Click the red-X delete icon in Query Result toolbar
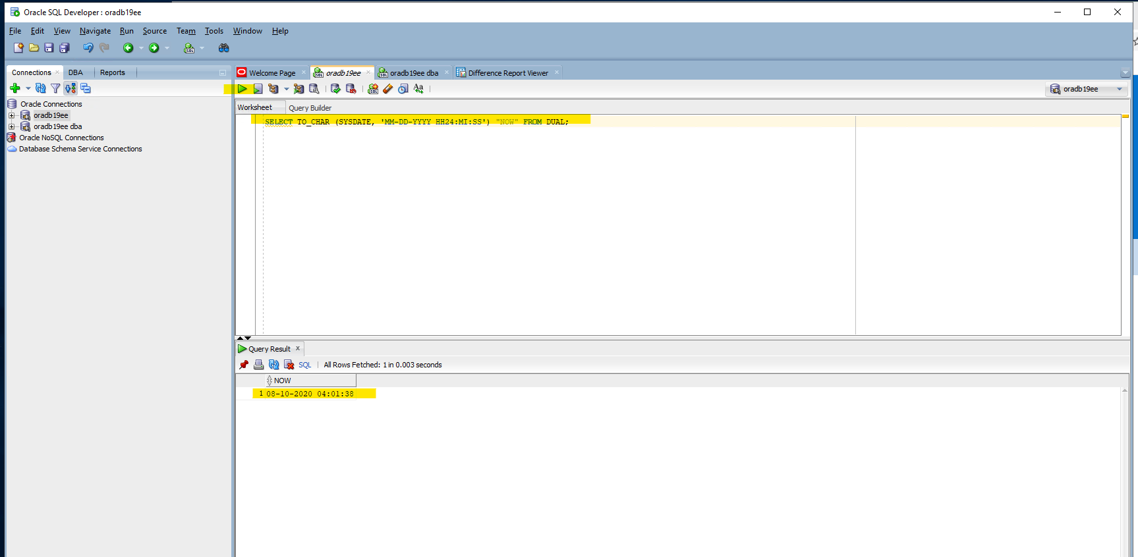This screenshot has width=1138, height=557. (289, 365)
